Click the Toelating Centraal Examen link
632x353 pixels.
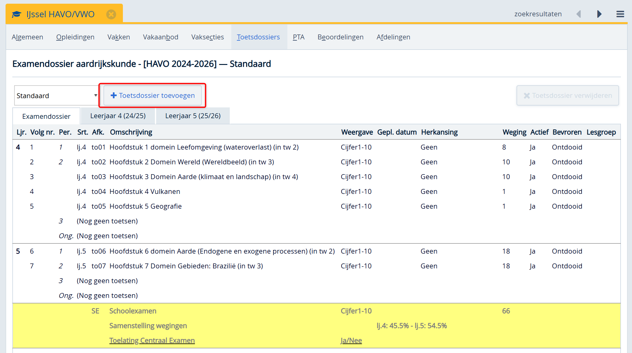click(x=152, y=340)
